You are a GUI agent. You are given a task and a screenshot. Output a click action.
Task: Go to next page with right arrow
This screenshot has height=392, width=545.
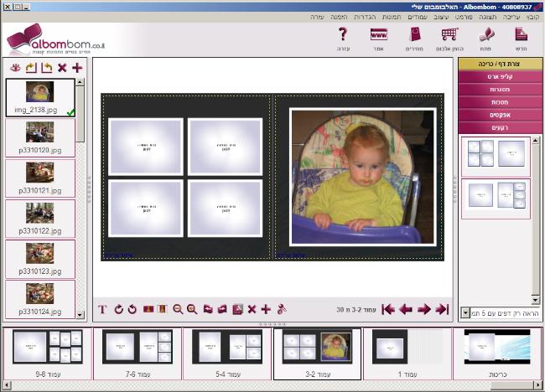(x=423, y=309)
